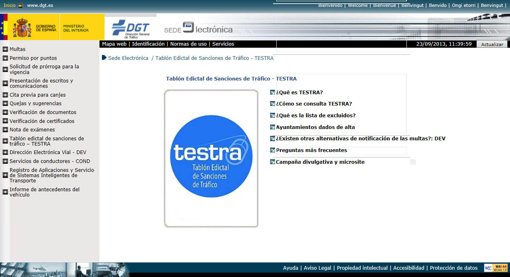This screenshot has width=510, height=277.
Task: Open Identificación in the menu bar
Action: 148,44
